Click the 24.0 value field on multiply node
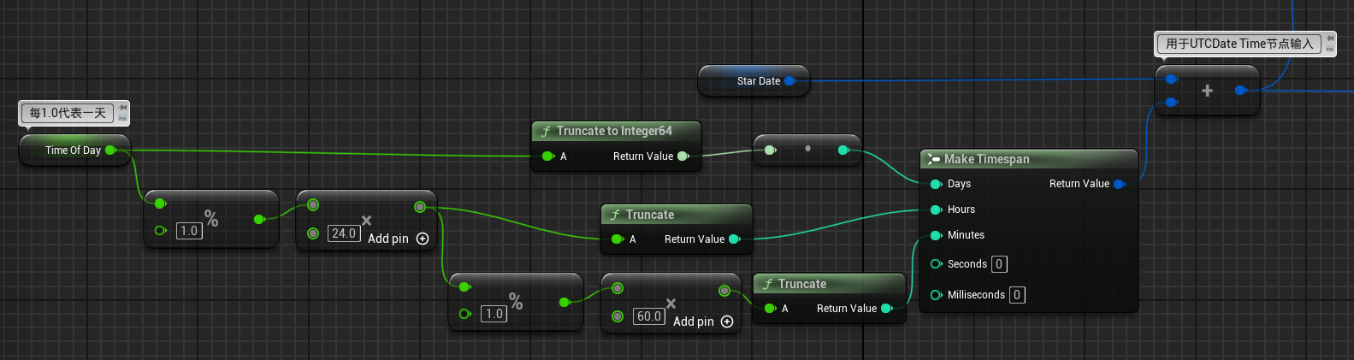Image resolution: width=1354 pixels, height=360 pixels. click(x=344, y=233)
